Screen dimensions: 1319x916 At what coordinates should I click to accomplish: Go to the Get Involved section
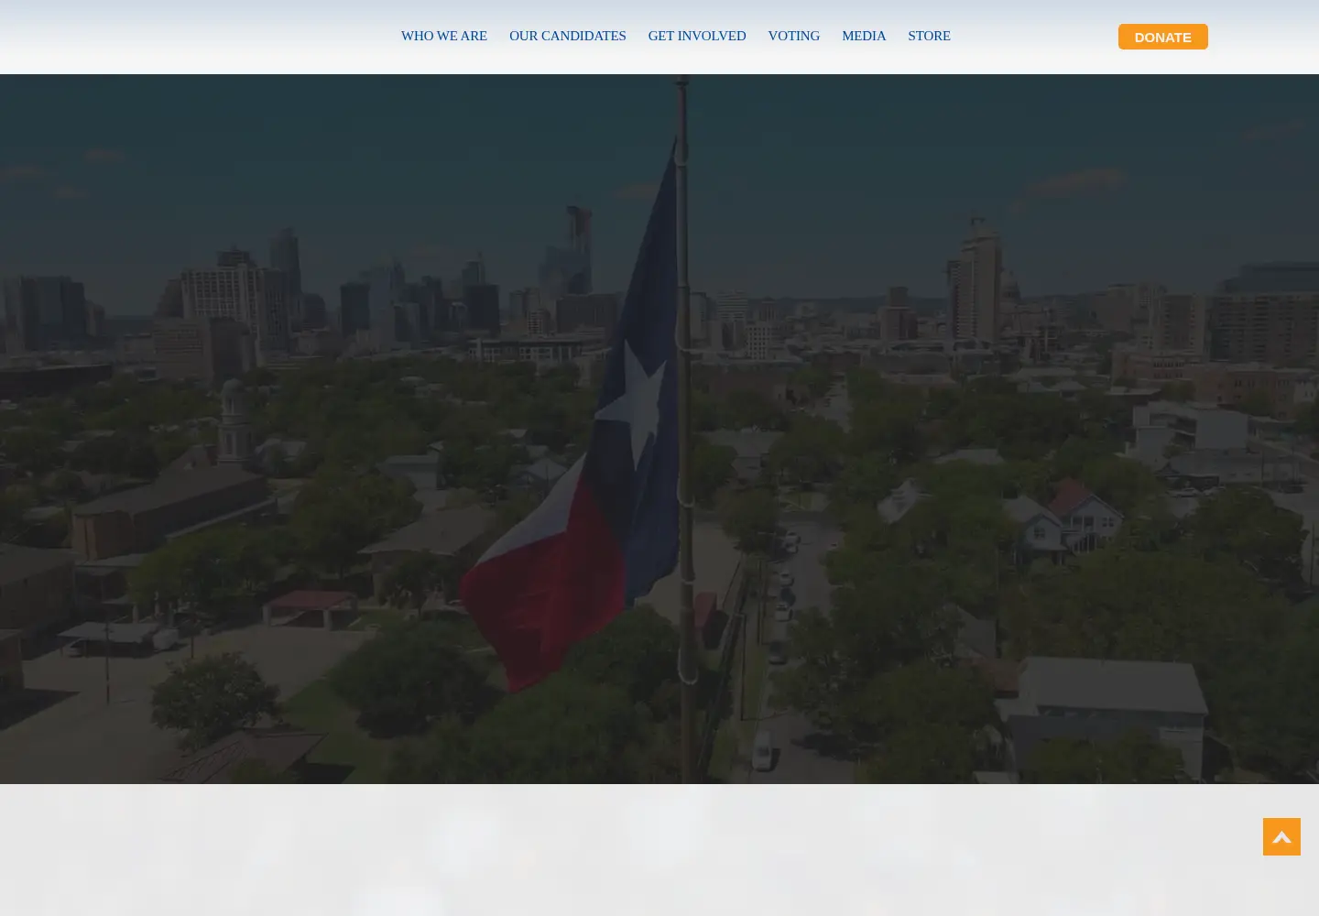pyautogui.click(x=696, y=36)
